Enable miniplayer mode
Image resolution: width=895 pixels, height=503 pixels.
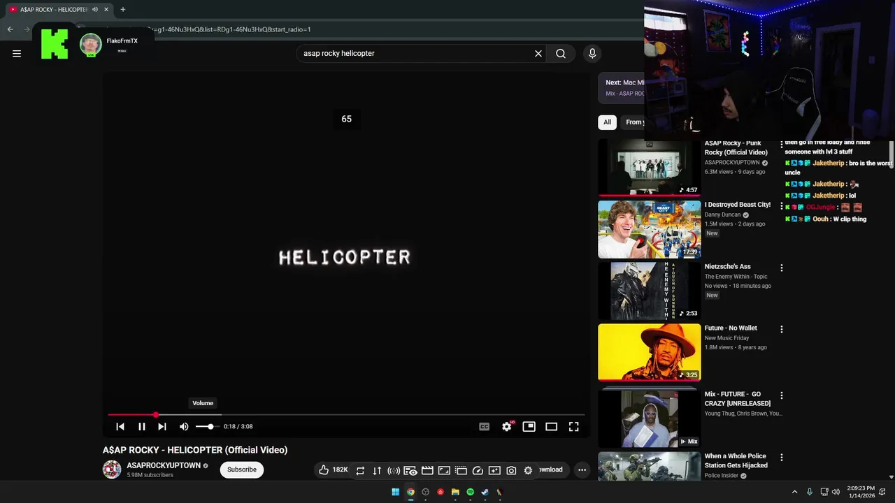pos(529,426)
